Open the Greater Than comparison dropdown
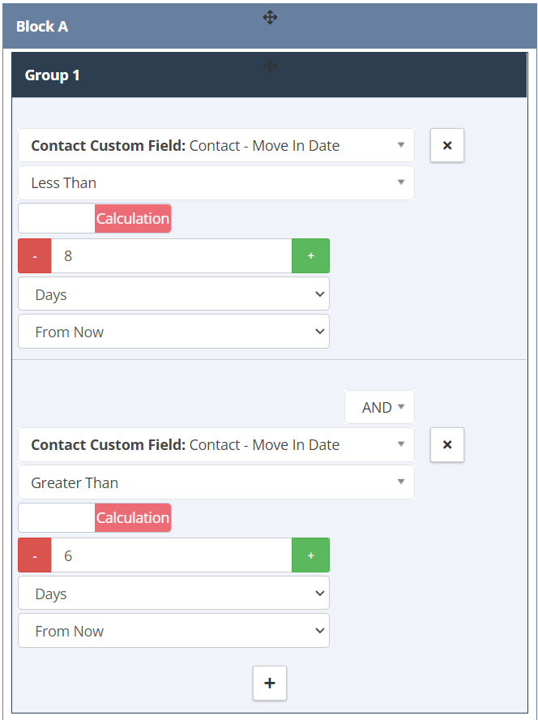538x720 pixels. point(216,482)
